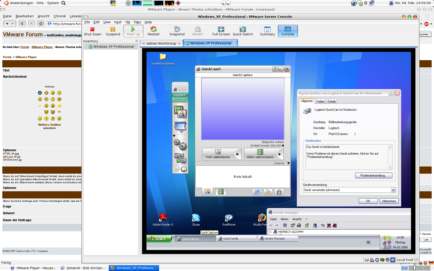434x271 pixels.
Task: Close the Inventory panel
Action: (137, 41)
